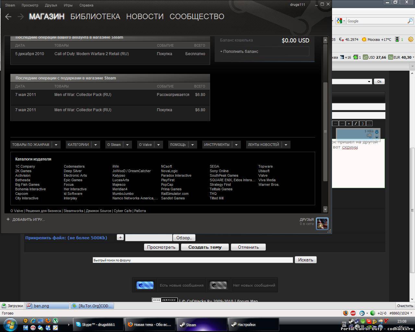Click the Создать тему button

click(205, 247)
